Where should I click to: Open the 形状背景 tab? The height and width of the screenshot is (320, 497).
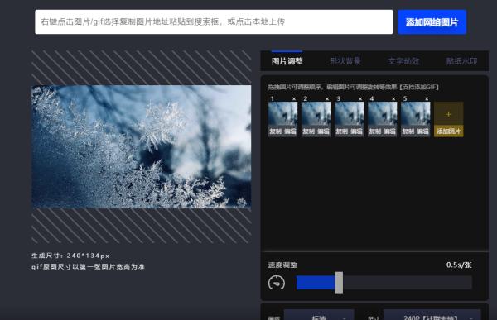pos(345,61)
